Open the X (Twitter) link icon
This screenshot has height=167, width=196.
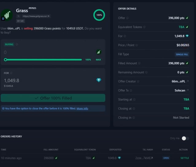[18, 16]
